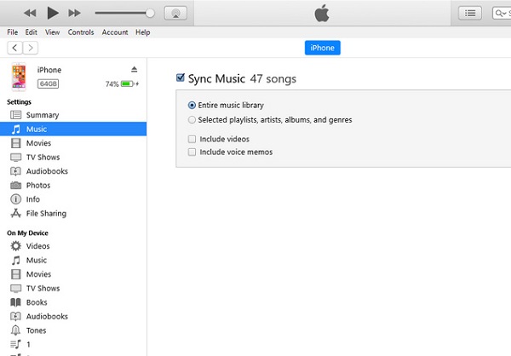Open Audiobooks under On My Device
Viewport: 511px width, 356px height.
[x=73, y=316]
